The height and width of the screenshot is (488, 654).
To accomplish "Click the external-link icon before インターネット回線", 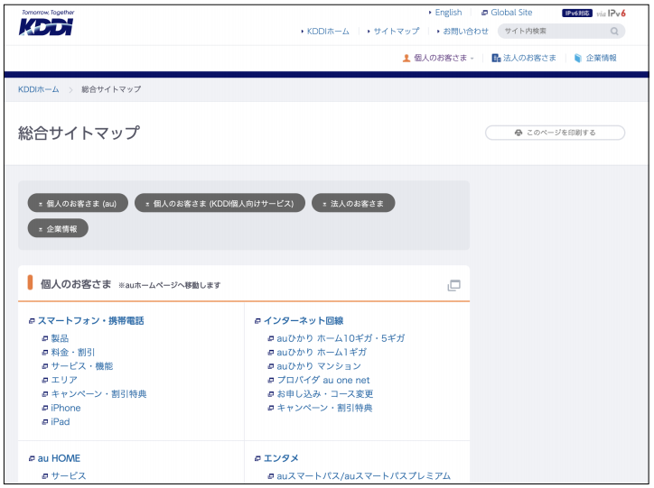I will pos(257,321).
